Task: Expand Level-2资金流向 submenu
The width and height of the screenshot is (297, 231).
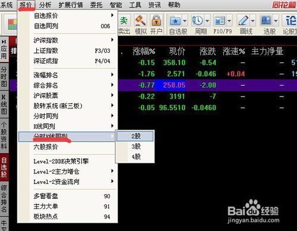Action: [67, 182]
